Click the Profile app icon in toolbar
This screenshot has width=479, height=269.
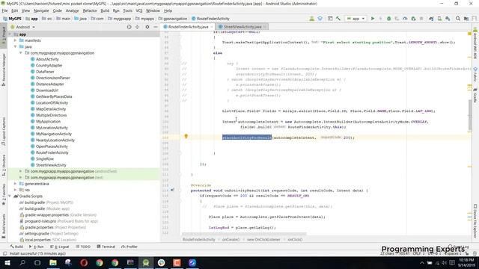(405, 19)
